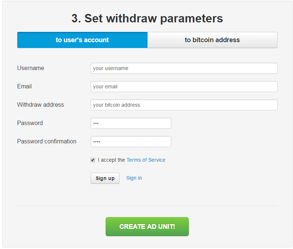Click the Username field label
This screenshot has height=249, width=293.
point(30,68)
